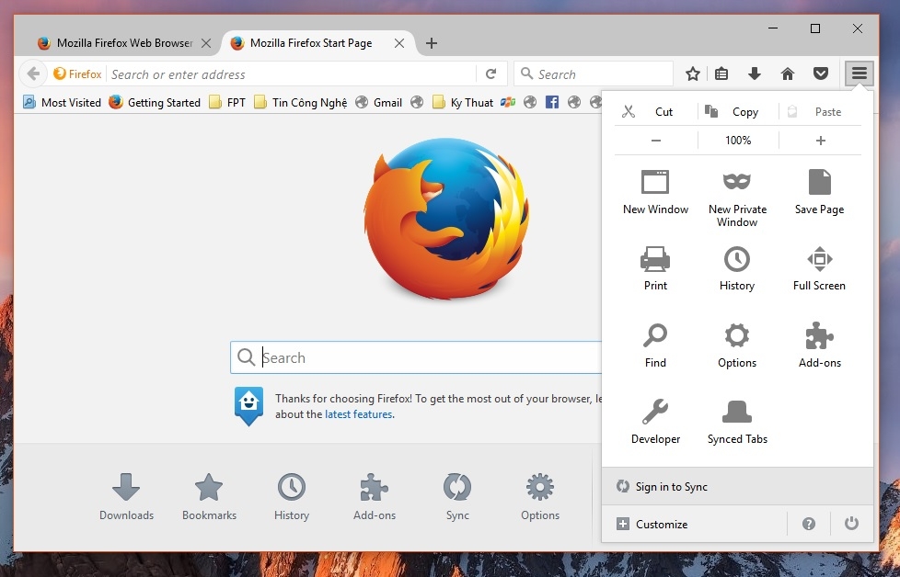Click Copy in the menu panel

pos(739,112)
